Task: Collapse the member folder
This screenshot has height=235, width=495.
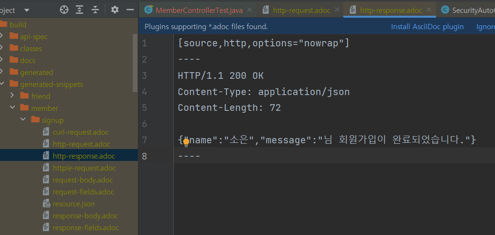Action: tap(12, 107)
